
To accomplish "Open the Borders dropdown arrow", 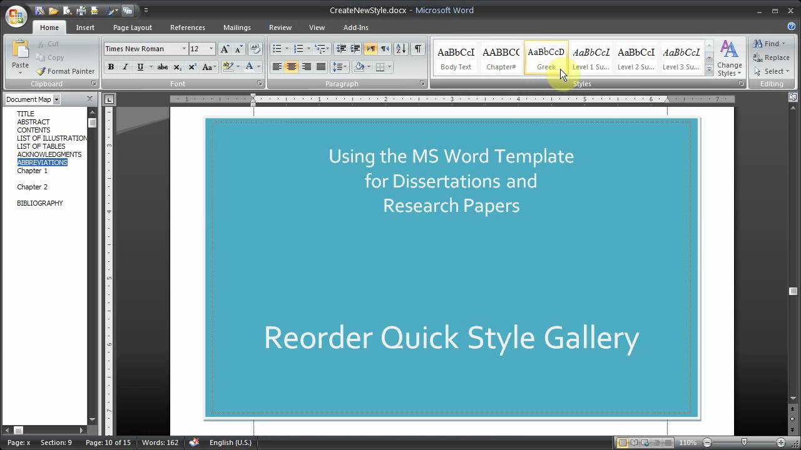I will 389,67.
